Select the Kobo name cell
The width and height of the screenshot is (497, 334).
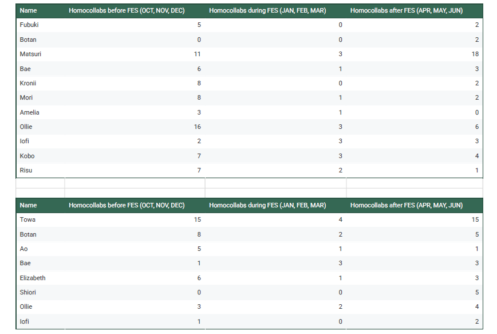click(40, 156)
